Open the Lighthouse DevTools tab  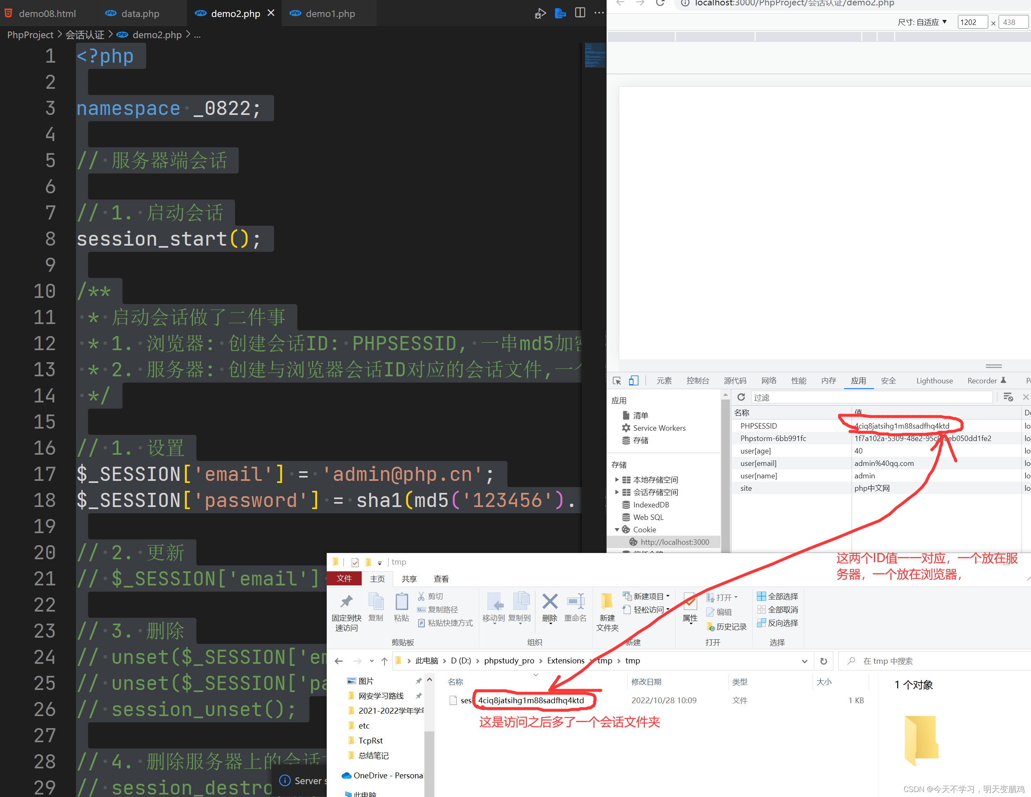point(934,380)
